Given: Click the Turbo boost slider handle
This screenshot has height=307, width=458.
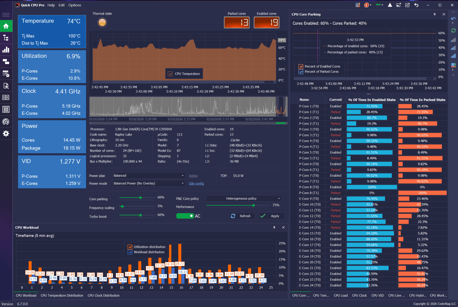Looking at the screenshot, I should tap(140, 215).
